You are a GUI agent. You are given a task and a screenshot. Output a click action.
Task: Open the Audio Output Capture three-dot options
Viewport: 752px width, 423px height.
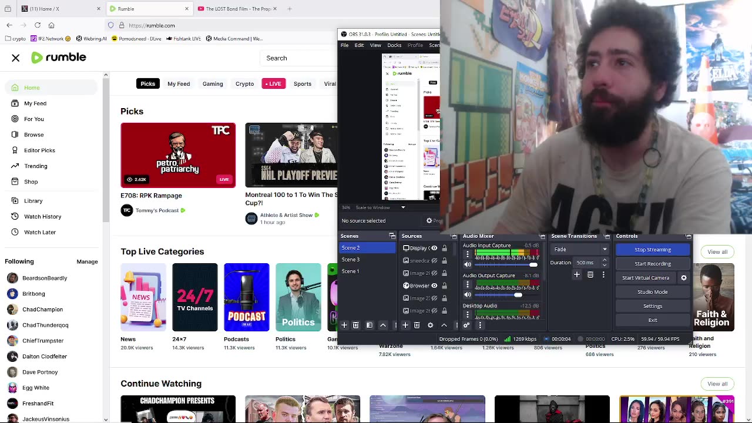[x=468, y=284]
